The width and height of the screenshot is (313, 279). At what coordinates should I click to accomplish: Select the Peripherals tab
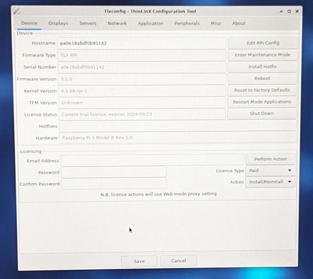pos(187,24)
